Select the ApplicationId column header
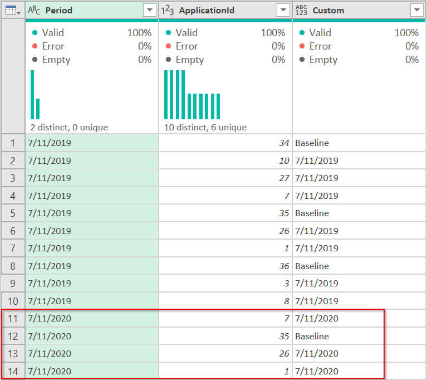Screen dimensions: 427x380 click(x=225, y=10)
